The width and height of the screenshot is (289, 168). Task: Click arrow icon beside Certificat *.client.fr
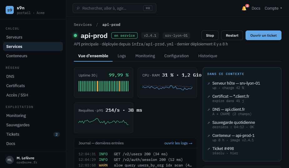tap(209, 96)
